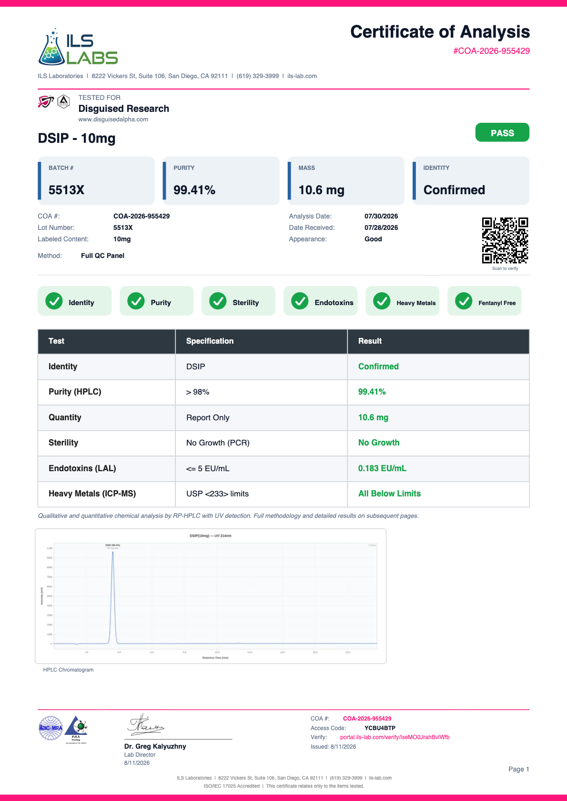
Task: Click the Quantity test name in the table
Action: [x=65, y=417]
